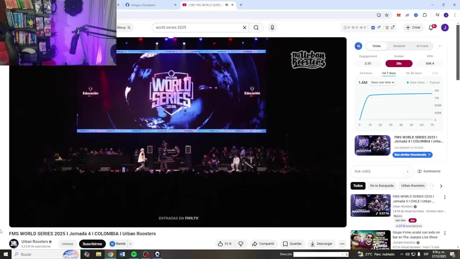The image size is (460, 259).
Task: Click the Descargar button
Action: (x=321, y=244)
